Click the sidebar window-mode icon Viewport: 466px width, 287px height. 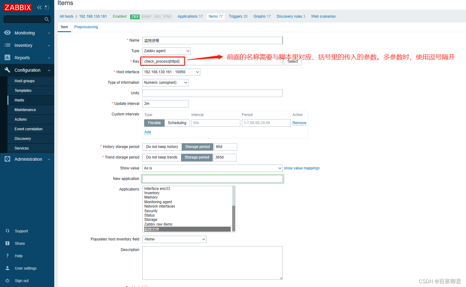(x=47, y=7)
